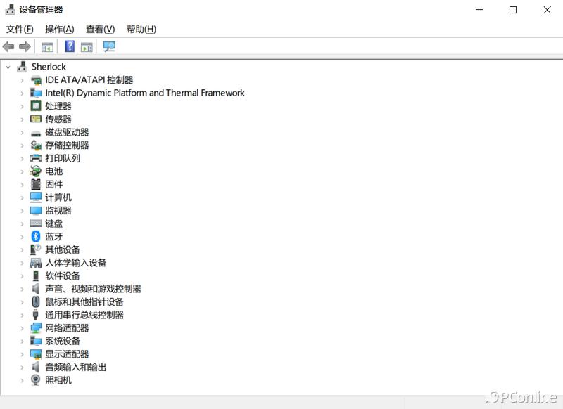
Task: Expand the 网络适配器 category
Action: (x=22, y=327)
